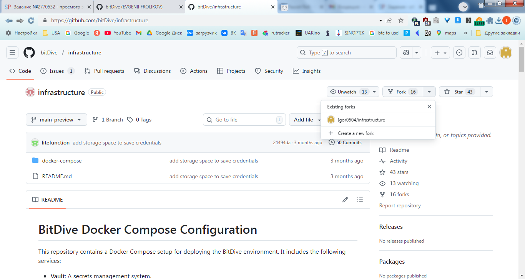The height and width of the screenshot is (279, 525).
Task: Open the create new plus dropdown
Action: [440, 53]
